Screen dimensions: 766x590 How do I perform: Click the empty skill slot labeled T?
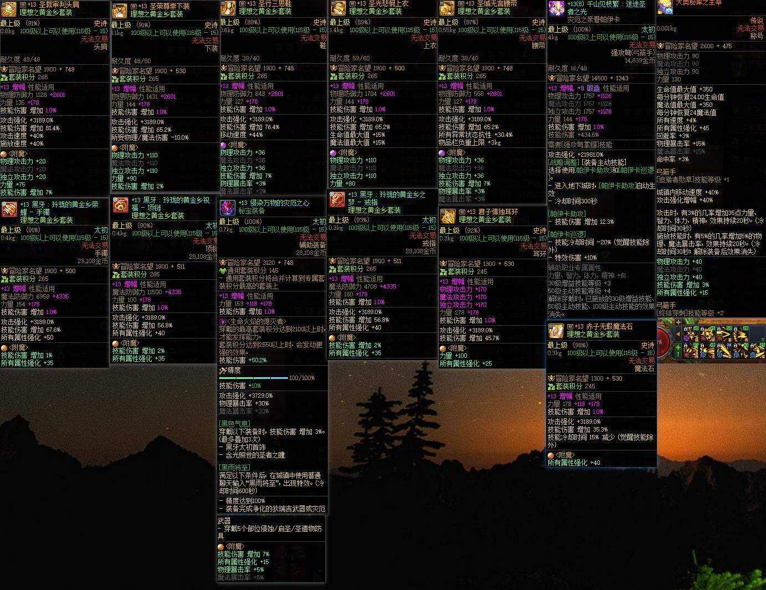pyautogui.click(x=757, y=334)
